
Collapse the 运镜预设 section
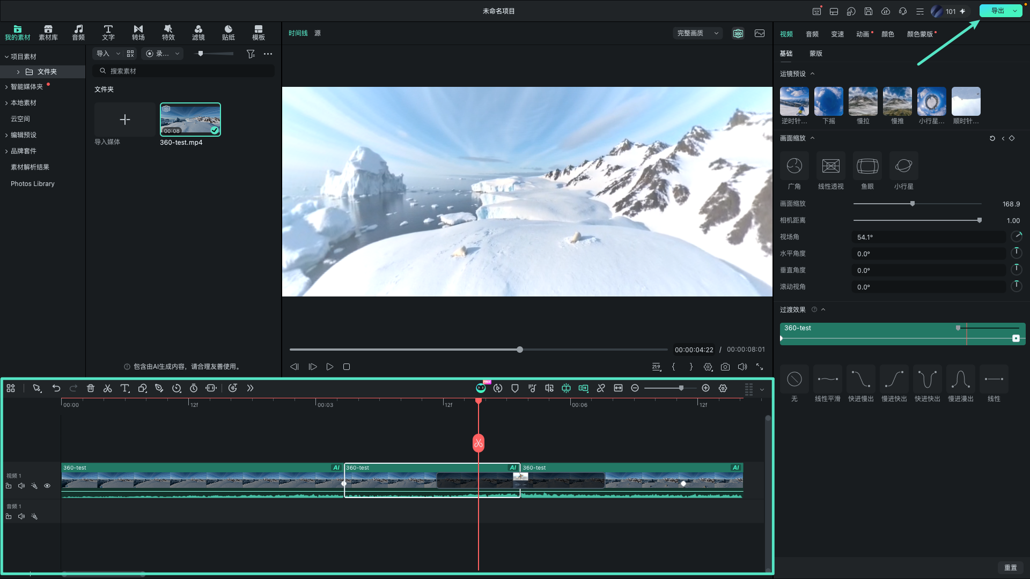pyautogui.click(x=812, y=74)
